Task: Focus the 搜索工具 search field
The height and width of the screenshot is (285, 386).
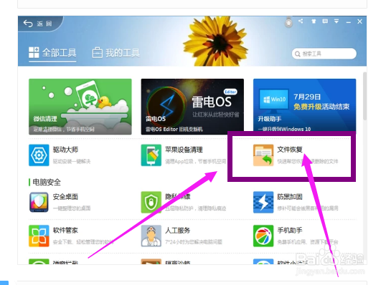Action: pyautogui.click(x=324, y=54)
